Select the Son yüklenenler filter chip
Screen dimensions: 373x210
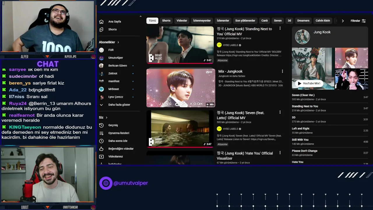(x=245, y=21)
